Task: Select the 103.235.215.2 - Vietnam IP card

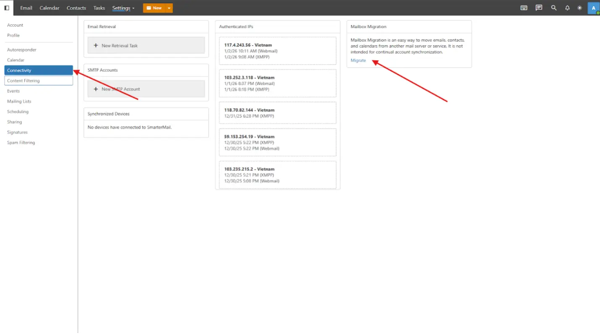Action: pyautogui.click(x=278, y=175)
